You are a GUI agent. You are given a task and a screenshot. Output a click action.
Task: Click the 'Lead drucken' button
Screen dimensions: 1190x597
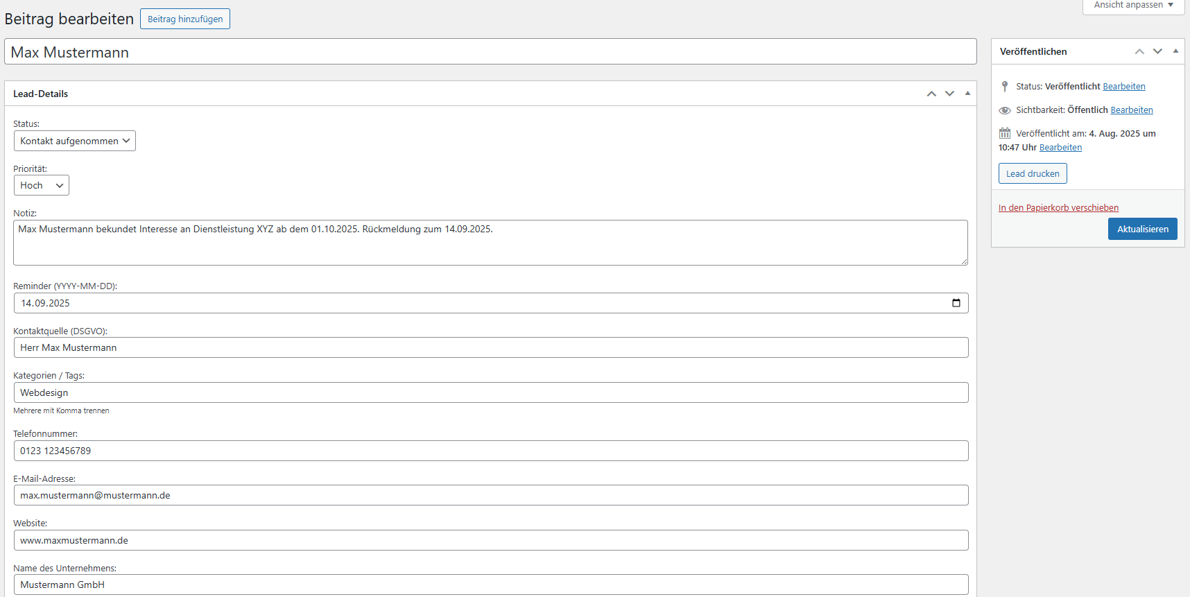point(1033,173)
